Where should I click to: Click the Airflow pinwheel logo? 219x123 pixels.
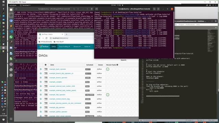click(x=41, y=46)
